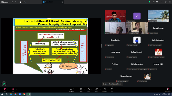Open the Chat panel
Image resolution: width=172 pixels, height=96 pixels.
(81, 90)
